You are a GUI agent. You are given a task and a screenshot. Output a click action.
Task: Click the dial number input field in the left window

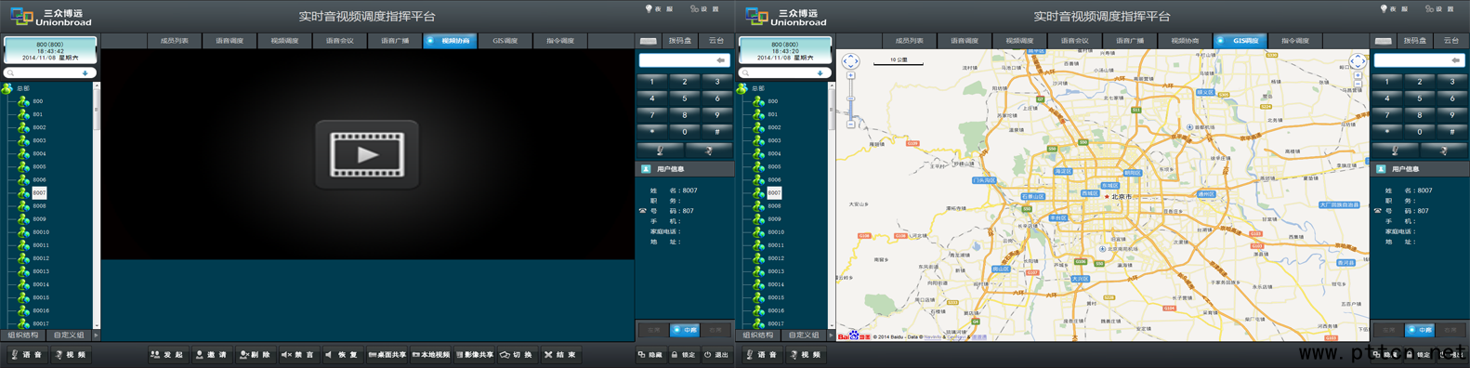[x=684, y=60]
